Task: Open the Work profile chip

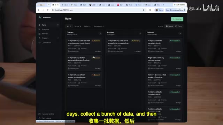Action: point(159,10)
